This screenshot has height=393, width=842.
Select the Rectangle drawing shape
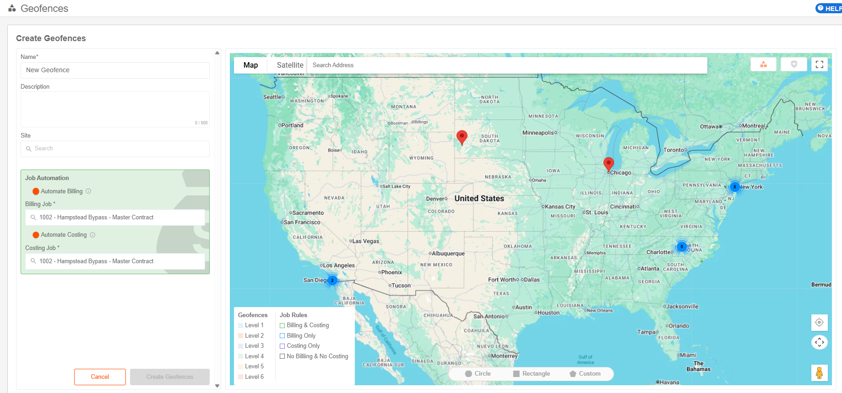pos(532,374)
